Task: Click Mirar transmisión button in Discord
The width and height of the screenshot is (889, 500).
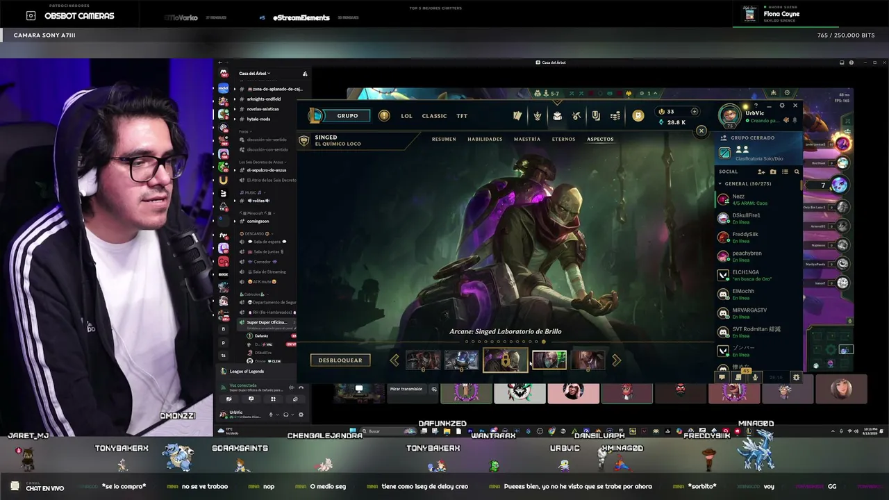Action: 406,389
